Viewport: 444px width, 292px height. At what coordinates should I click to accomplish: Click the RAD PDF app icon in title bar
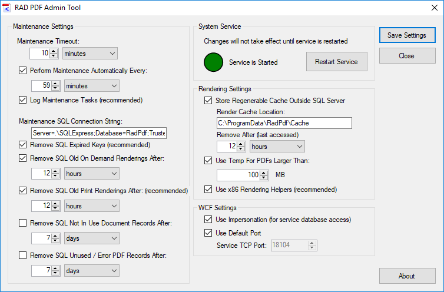pos(6,8)
